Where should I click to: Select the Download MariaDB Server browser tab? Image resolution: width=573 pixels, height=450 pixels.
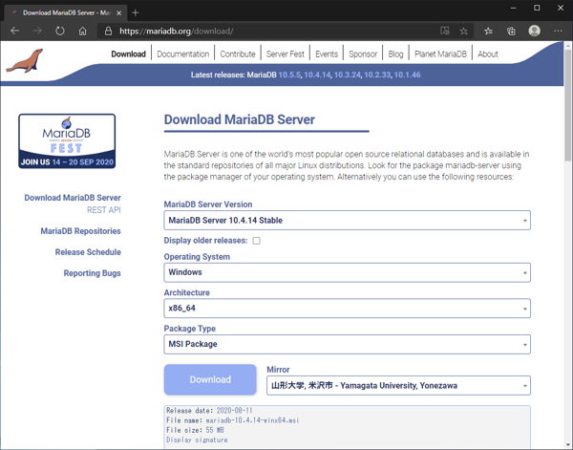pyautogui.click(x=67, y=12)
